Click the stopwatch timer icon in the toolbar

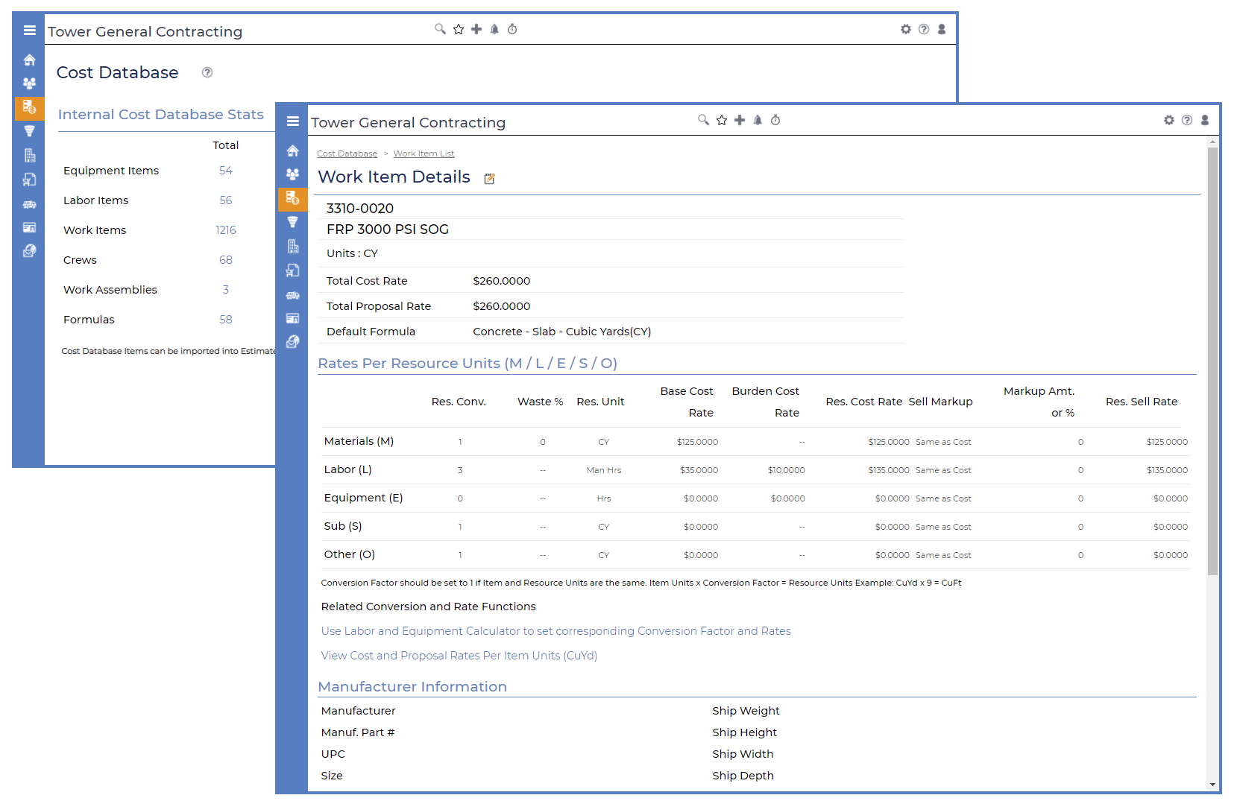tap(775, 119)
